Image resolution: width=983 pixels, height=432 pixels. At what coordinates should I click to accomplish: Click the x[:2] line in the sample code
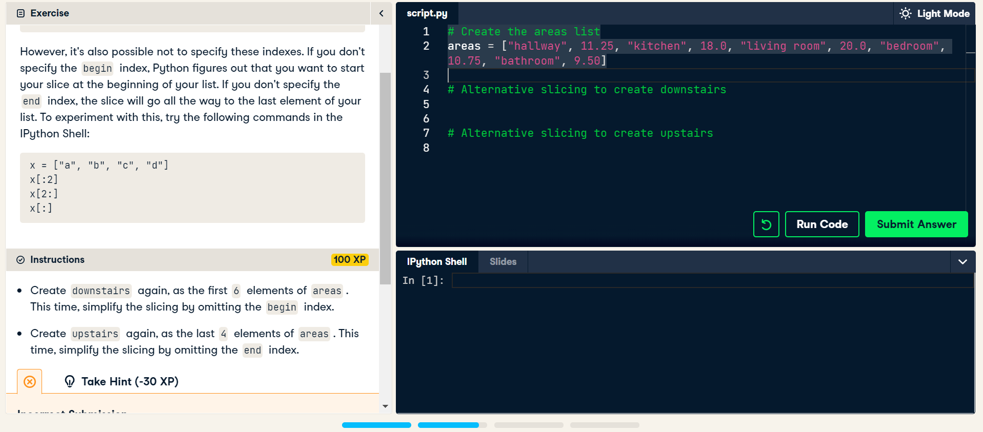[44, 179]
